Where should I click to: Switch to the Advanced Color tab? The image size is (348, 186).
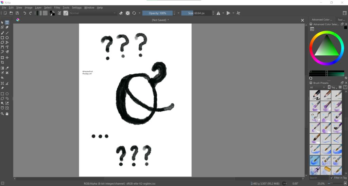click(x=322, y=19)
